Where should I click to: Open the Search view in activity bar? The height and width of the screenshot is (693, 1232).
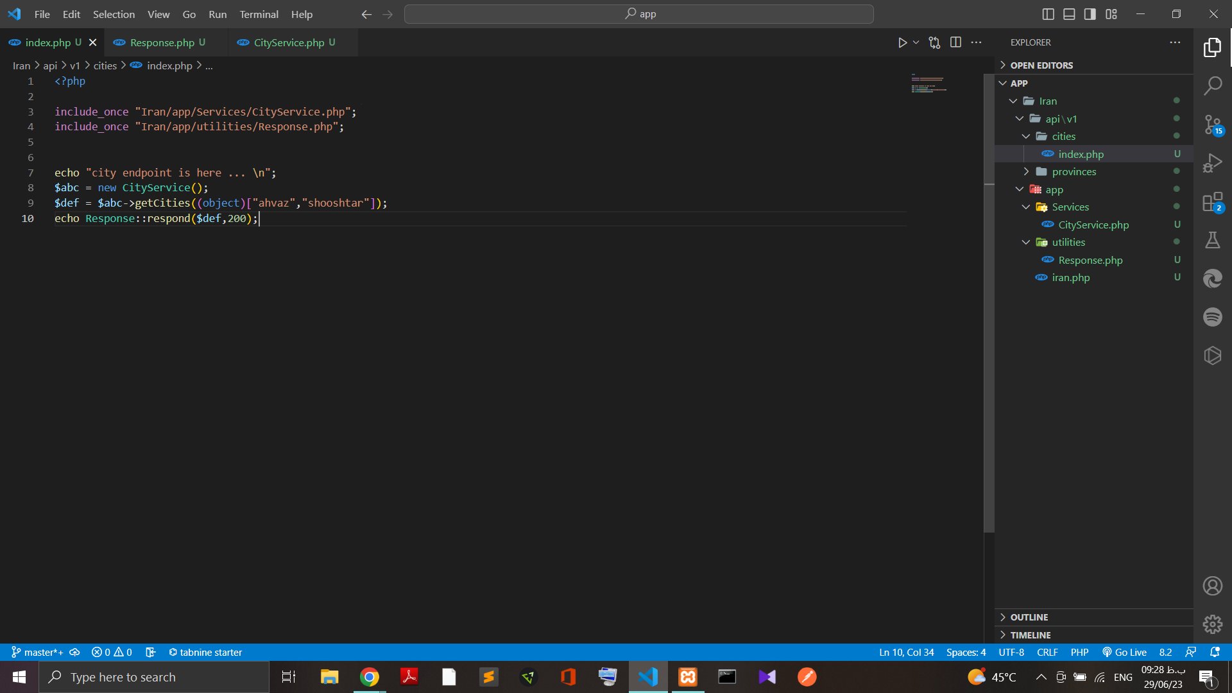[x=1212, y=86]
